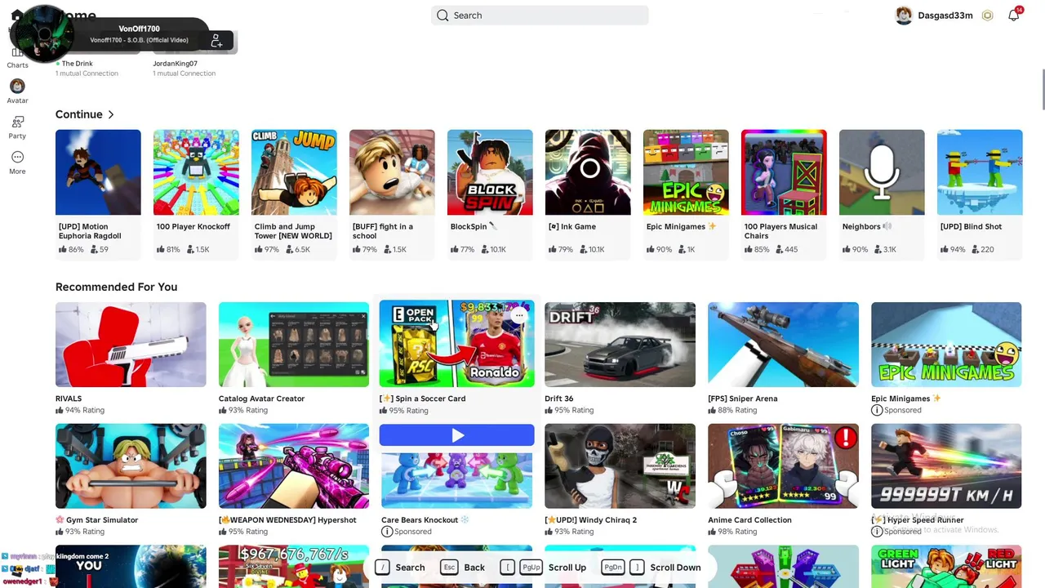1045x588 pixels.
Task: Open the Avatar sidebar icon
Action: pos(17,86)
